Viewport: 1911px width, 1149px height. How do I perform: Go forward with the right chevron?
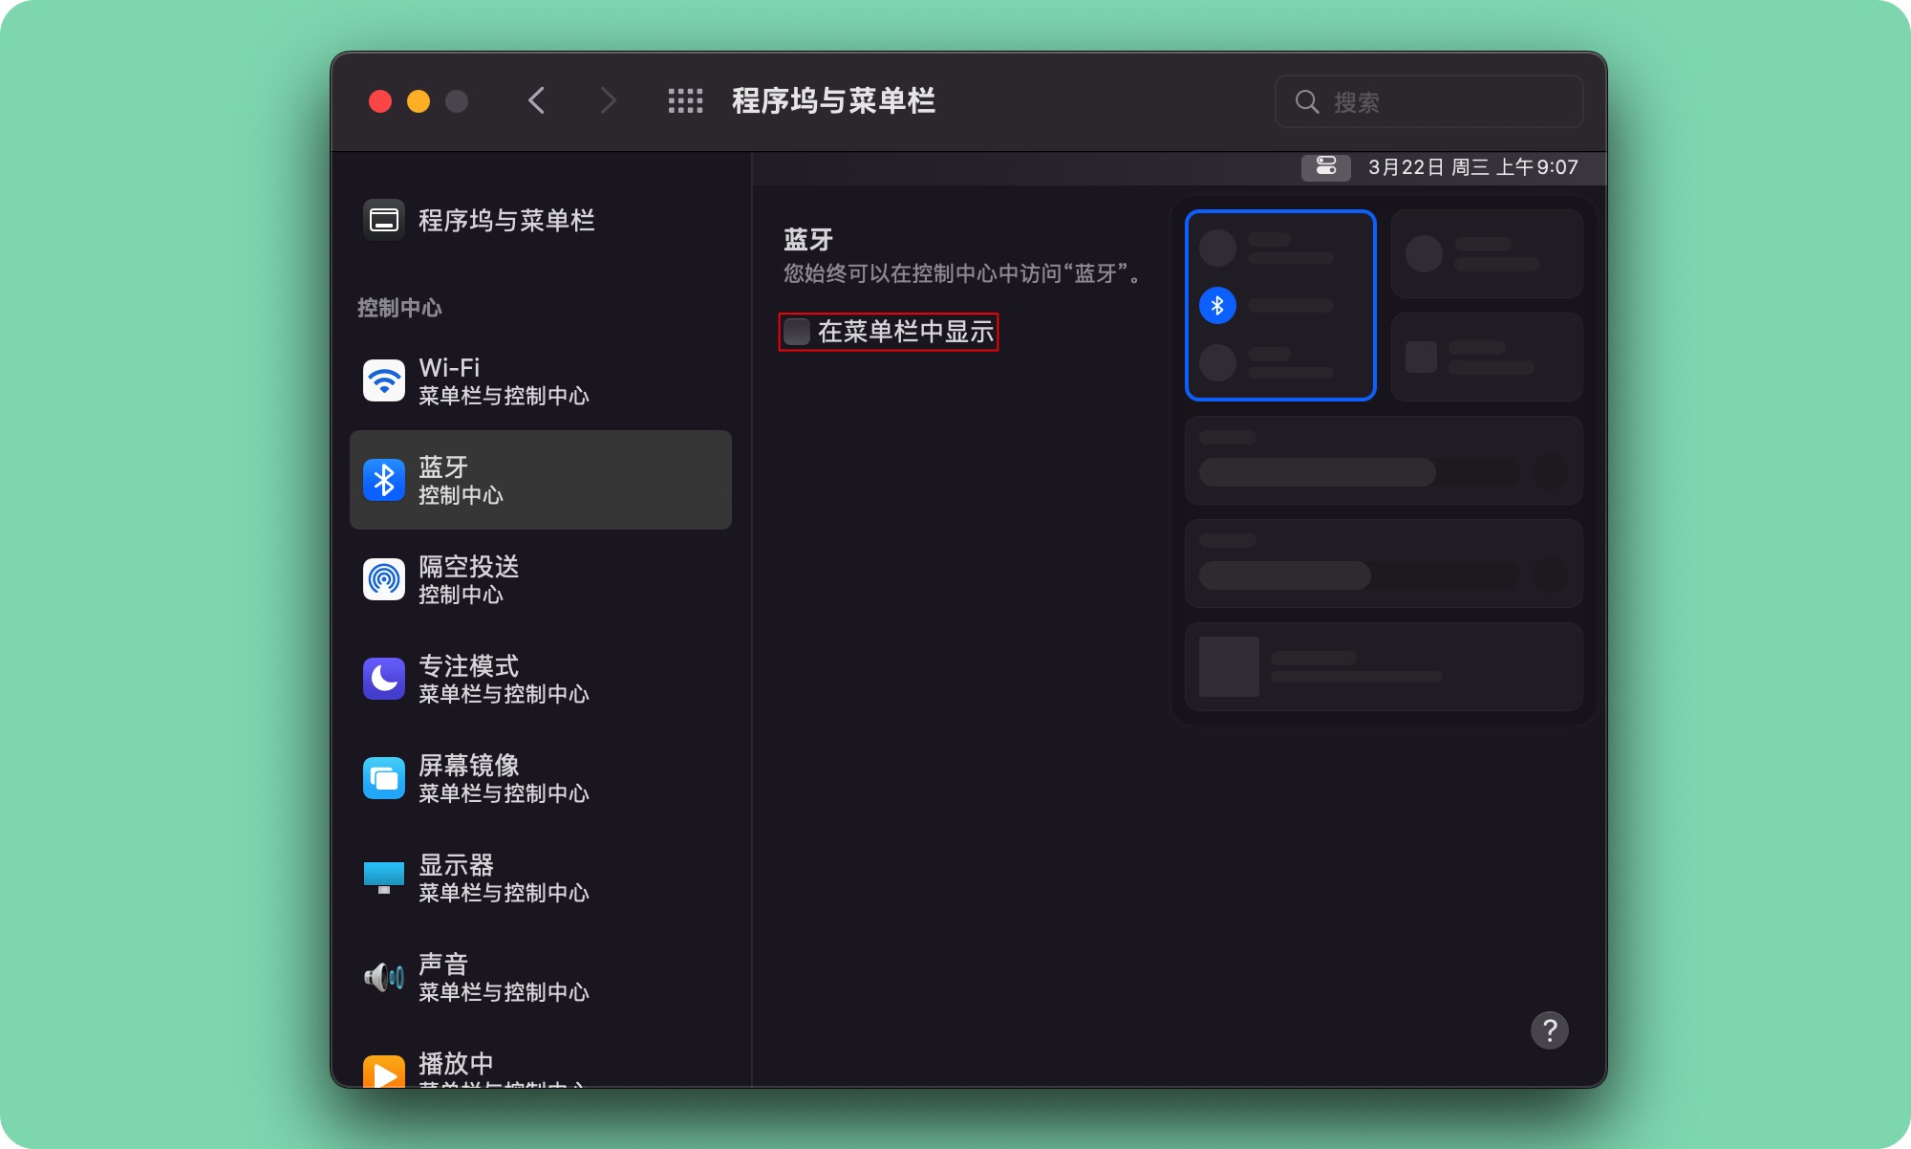coord(608,100)
